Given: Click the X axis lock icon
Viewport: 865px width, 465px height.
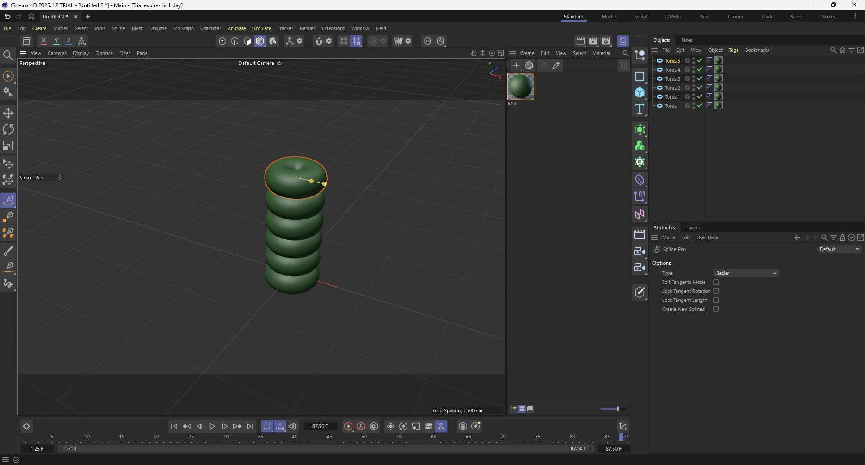Looking at the screenshot, I should point(43,41).
